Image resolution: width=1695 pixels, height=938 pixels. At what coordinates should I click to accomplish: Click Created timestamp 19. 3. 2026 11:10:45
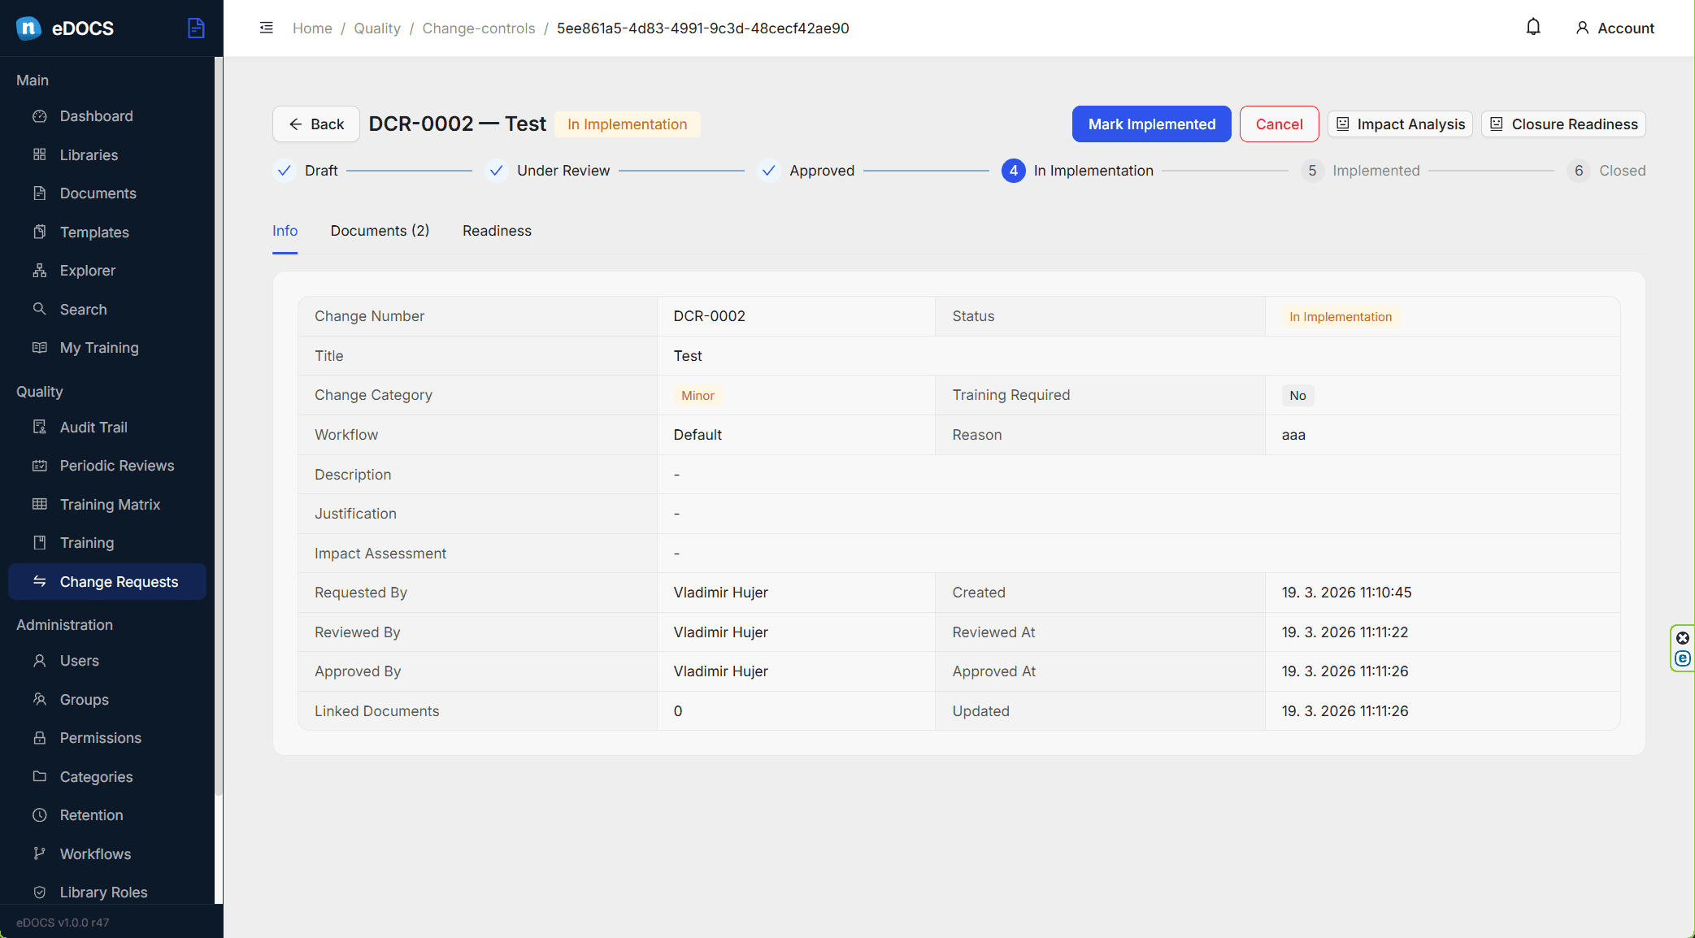click(1346, 593)
